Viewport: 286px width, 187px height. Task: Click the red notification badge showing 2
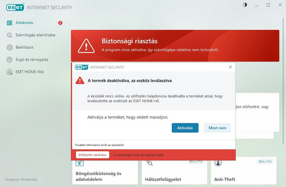click(60, 23)
